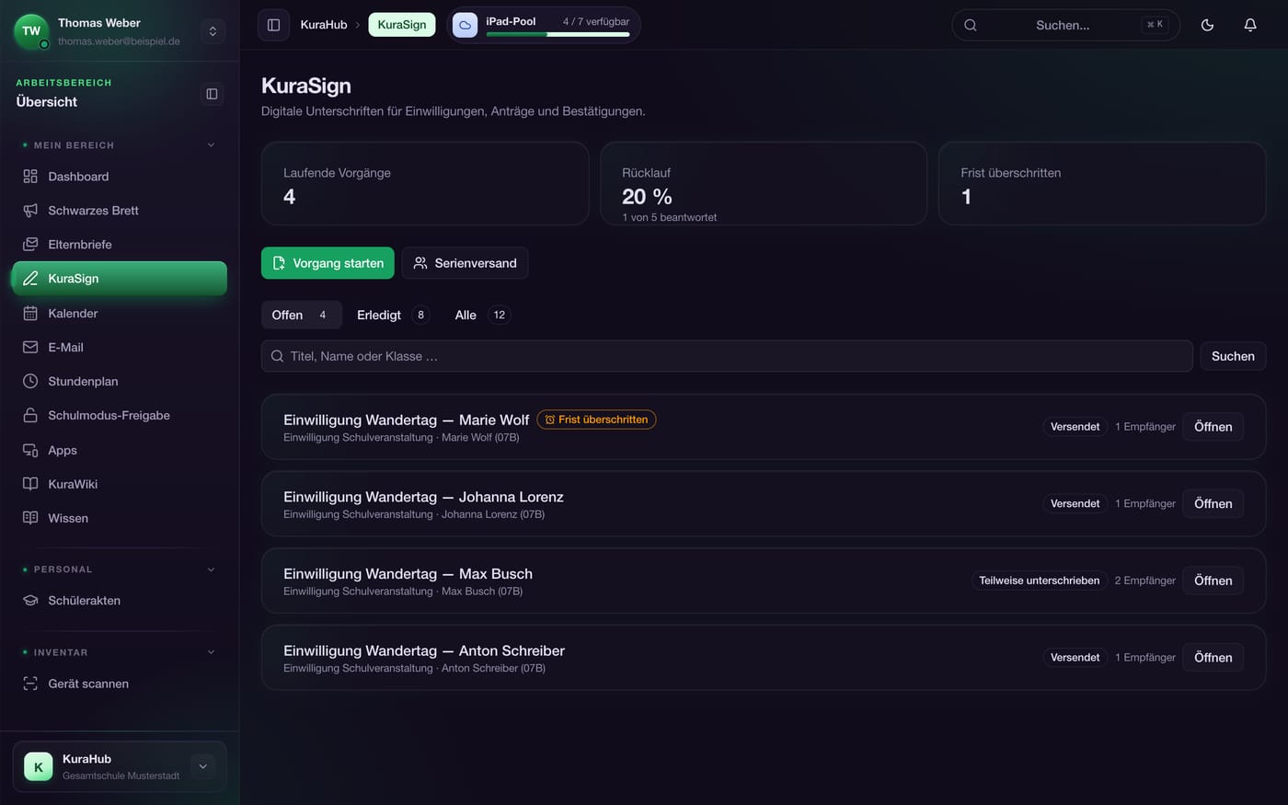Open notifications bell icon
1288x805 pixels.
pos(1250,25)
